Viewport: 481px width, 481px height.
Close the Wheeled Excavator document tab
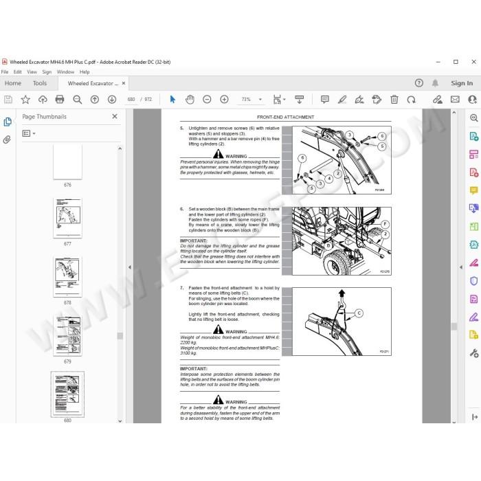[124, 83]
